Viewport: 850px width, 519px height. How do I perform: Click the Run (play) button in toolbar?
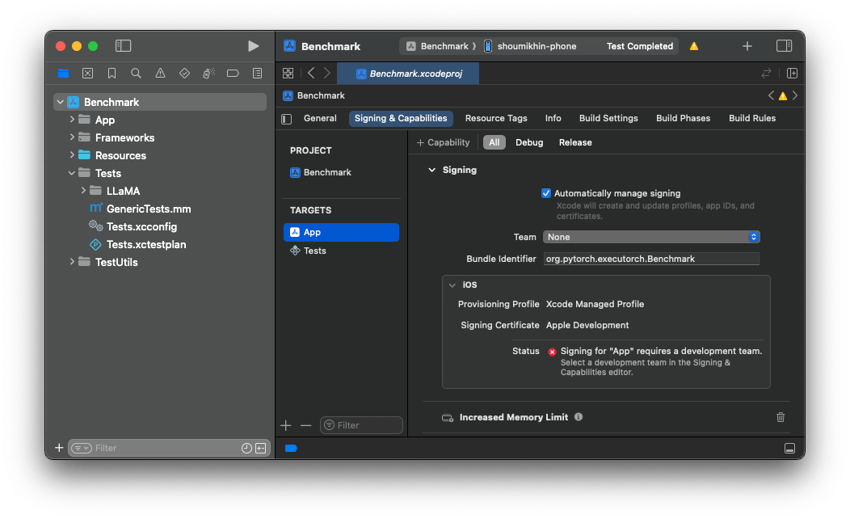coord(253,46)
